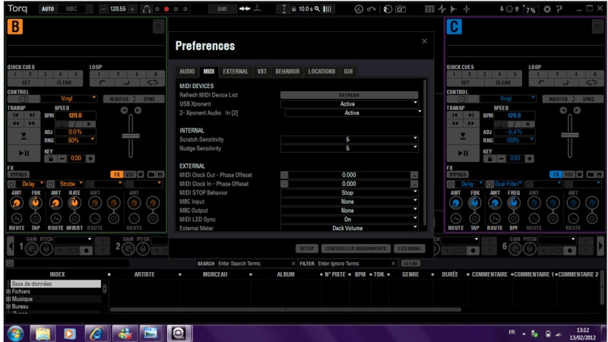
Task: Open MIDI LED Sync dropdown
Action: pyautogui.click(x=349, y=220)
